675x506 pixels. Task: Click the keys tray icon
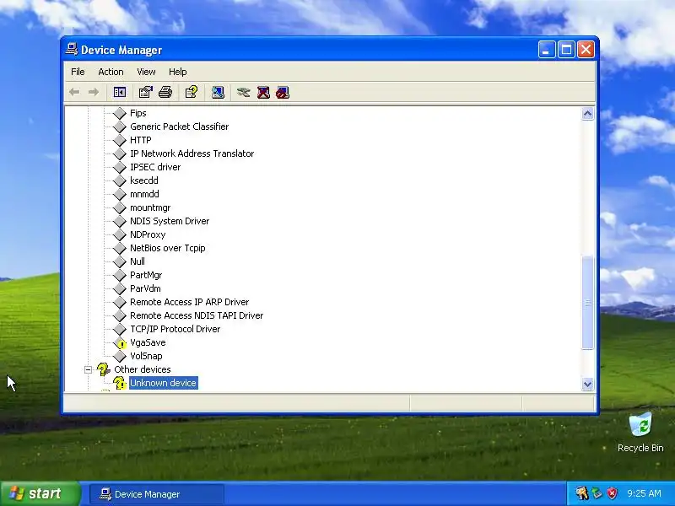point(582,493)
